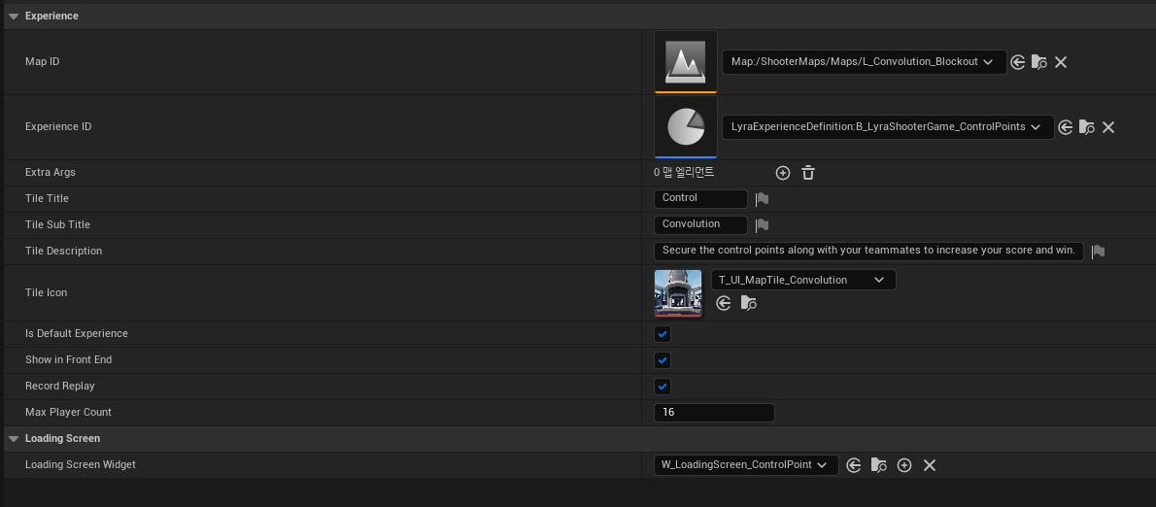
Task: Uncheck Show in Front End
Action: 663,360
